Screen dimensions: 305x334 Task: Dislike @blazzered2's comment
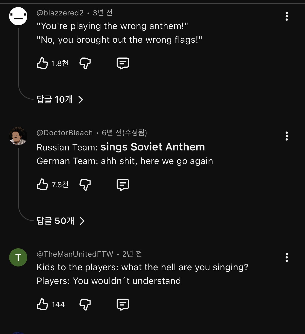85,64
